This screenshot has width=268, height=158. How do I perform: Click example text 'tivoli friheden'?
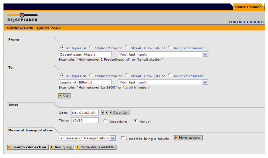pyautogui.click(x=136, y=87)
